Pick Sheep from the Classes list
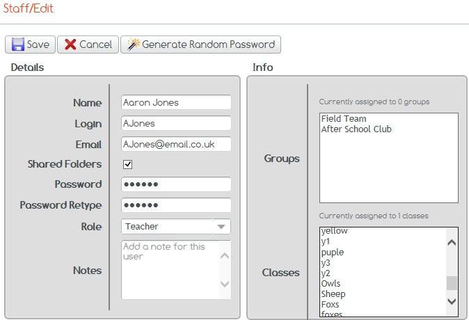This screenshot has height=320, width=469. tap(333, 294)
